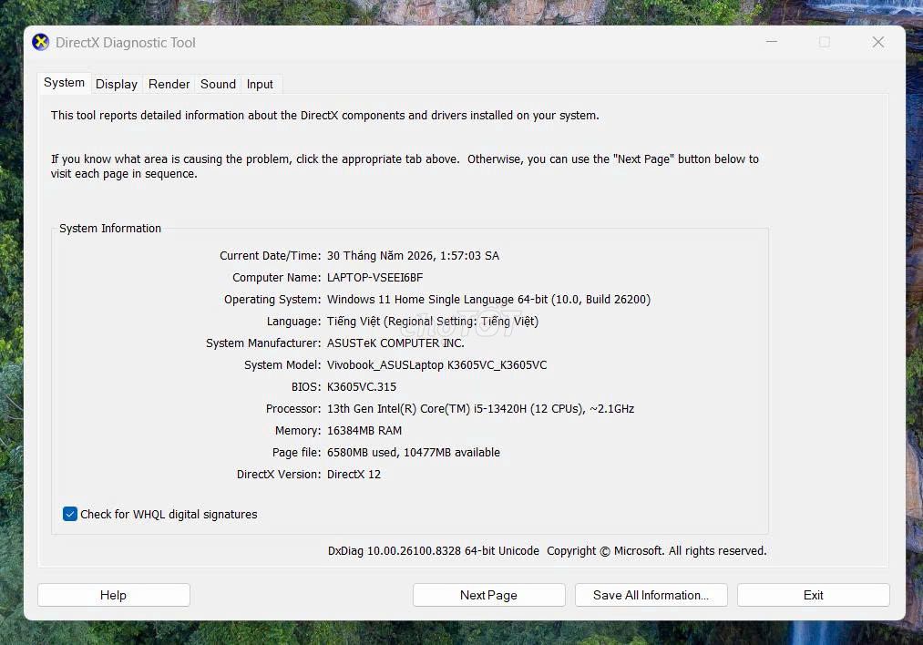Click the i5-13420H processor value

point(480,408)
